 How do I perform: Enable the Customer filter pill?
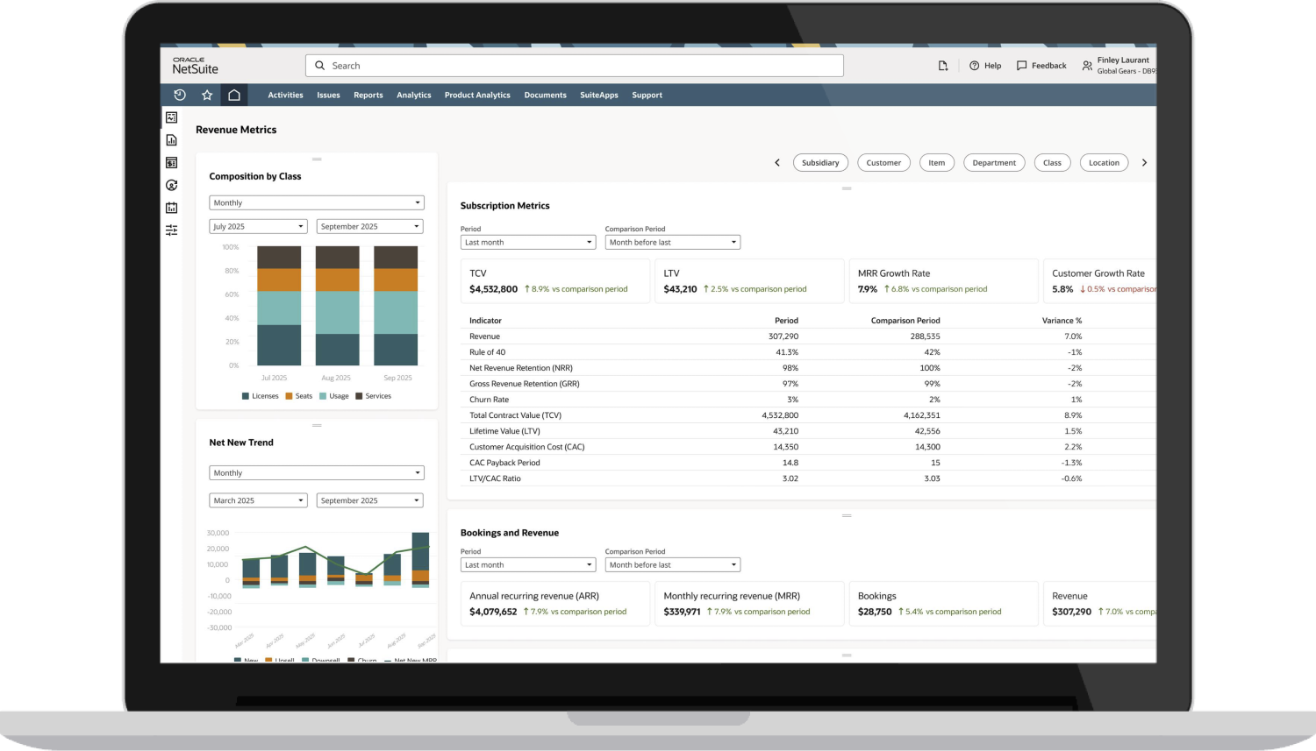883,162
